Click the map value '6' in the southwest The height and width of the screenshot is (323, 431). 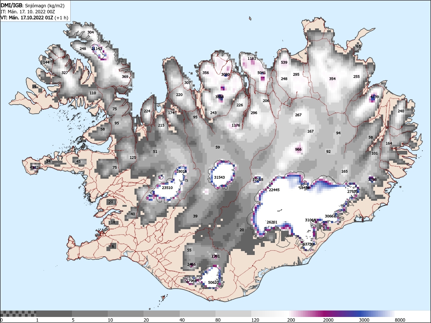click(x=112, y=246)
